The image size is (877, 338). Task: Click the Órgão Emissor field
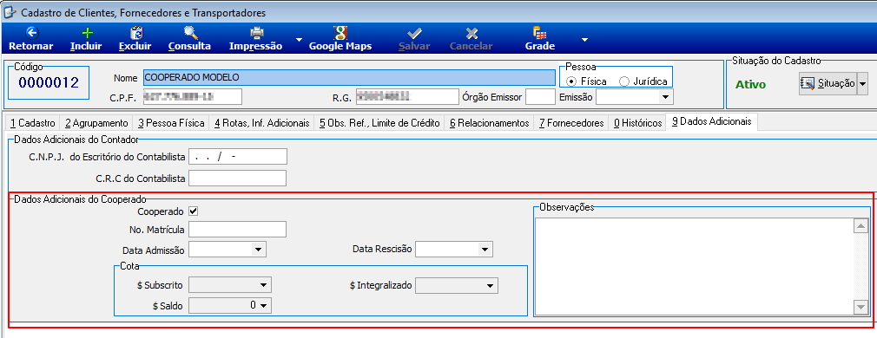click(x=541, y=97)
